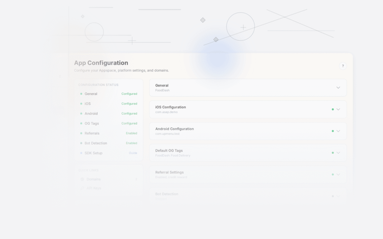Click the status dot next to iOS
The image size is (383, 239).
[81, 103]
